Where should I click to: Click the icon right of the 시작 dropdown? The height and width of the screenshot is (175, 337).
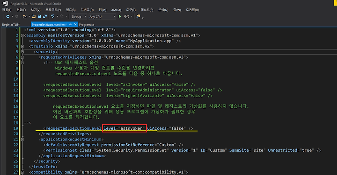138,16
